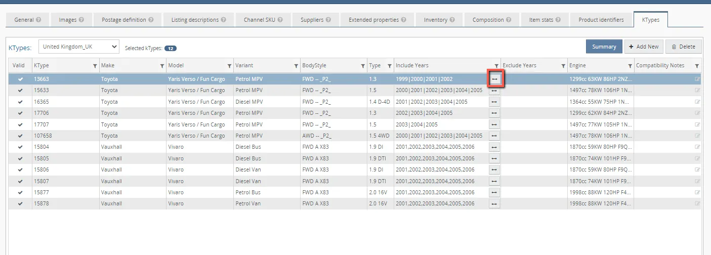Open help icon on Suppliers tab
Viewport: 711px width, 255px height.
pyautogui.click(x=328, y=20)
